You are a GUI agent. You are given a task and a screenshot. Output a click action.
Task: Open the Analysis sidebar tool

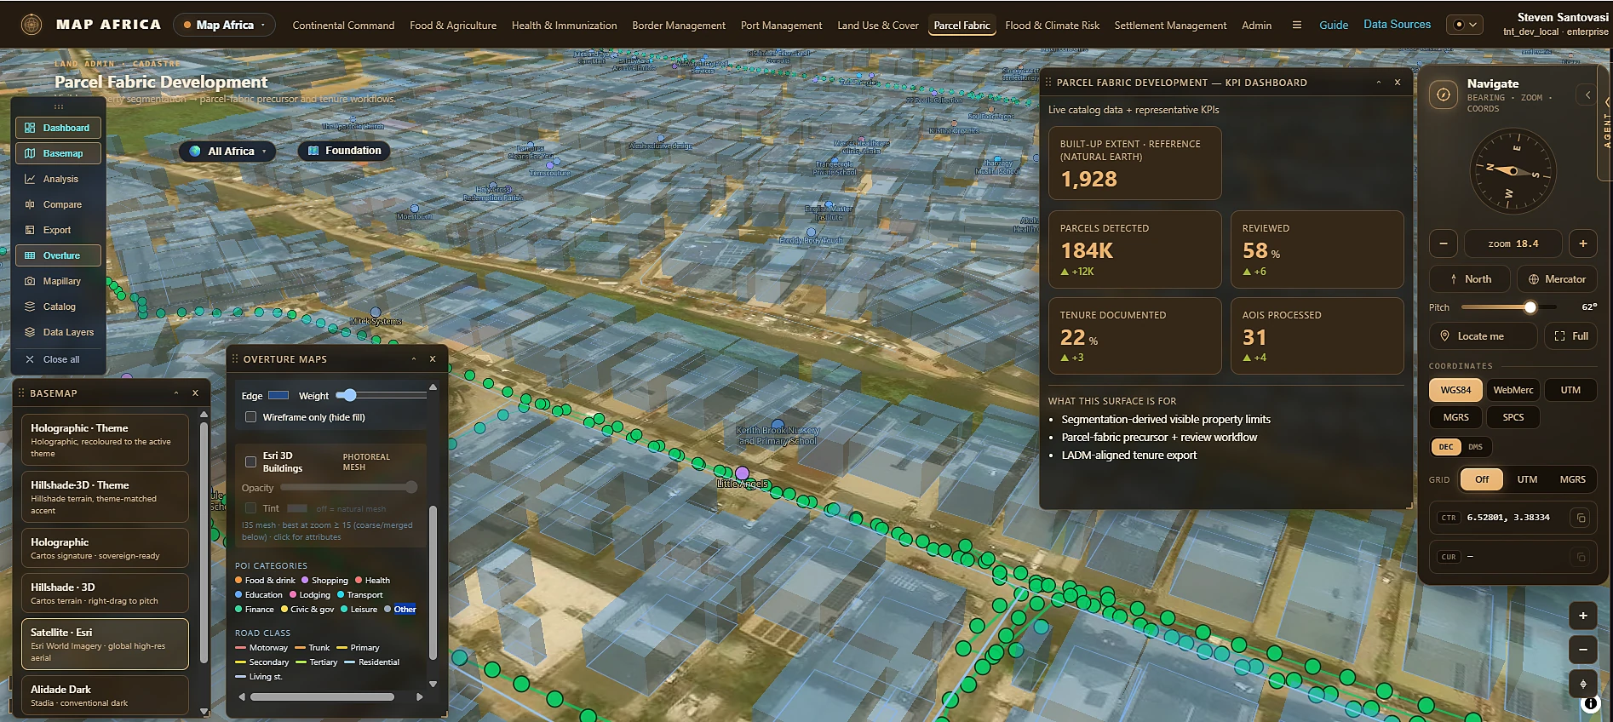pos(58,179)
